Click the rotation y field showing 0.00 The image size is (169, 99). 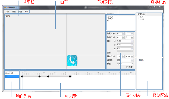(x=124, y=45)
